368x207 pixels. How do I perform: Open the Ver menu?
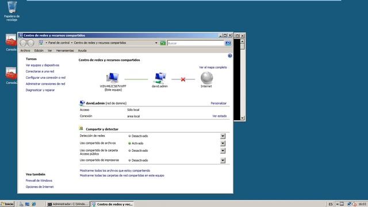pos(50,51)
